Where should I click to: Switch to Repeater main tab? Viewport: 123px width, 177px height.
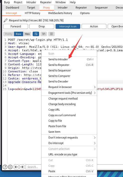81,8
